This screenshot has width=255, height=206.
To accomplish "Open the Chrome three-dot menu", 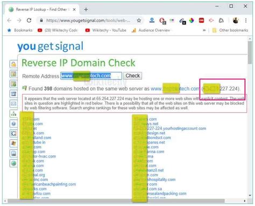I will 246,20.
